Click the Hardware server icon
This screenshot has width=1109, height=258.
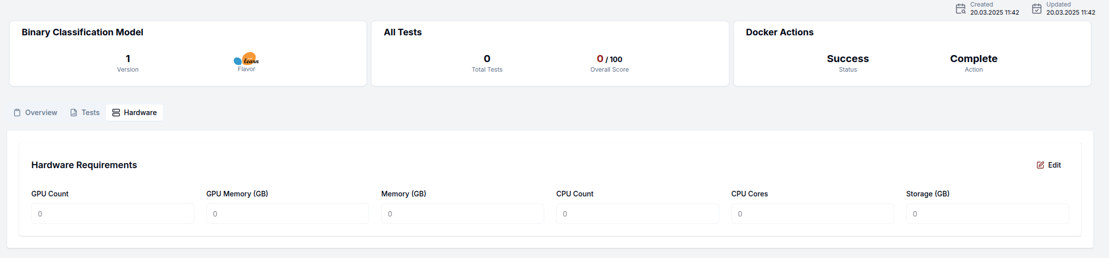tap(116, 113)
